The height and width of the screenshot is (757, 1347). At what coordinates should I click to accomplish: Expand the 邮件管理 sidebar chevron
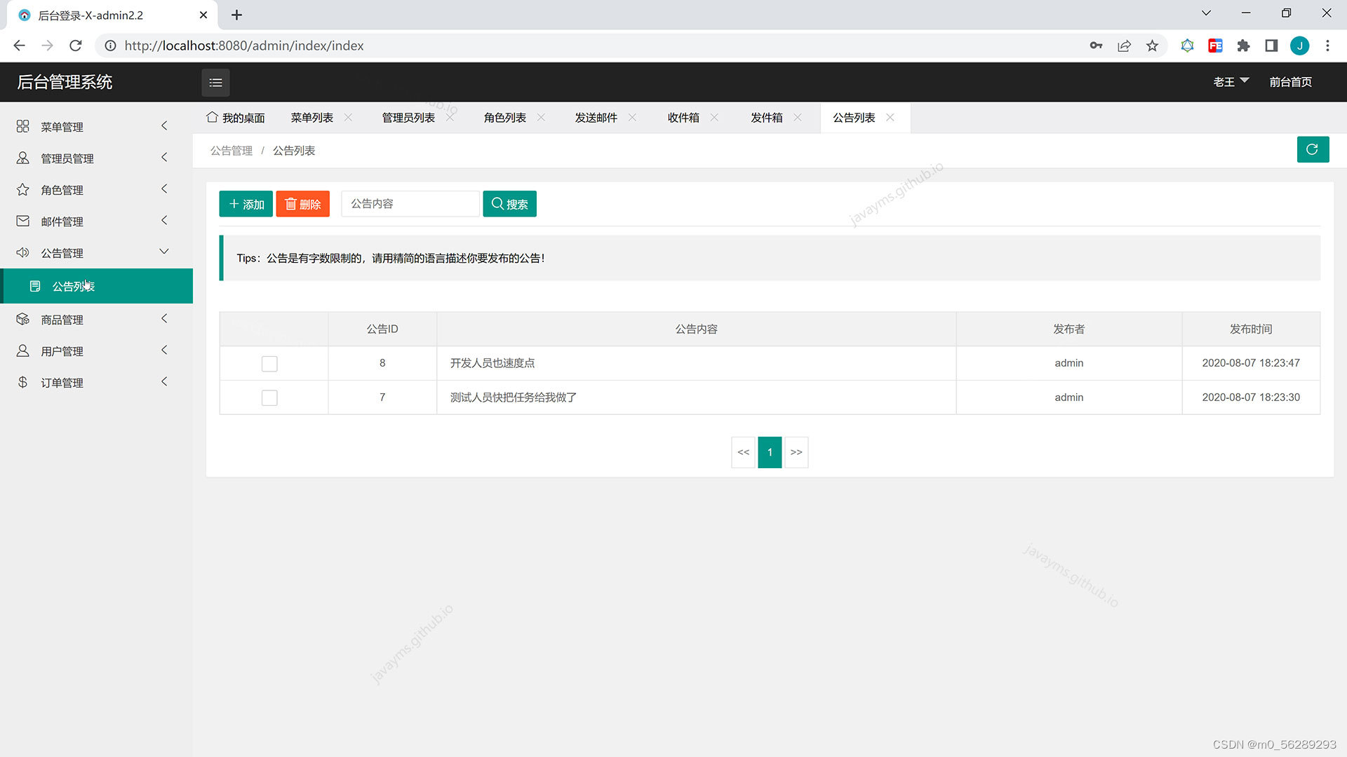pyautogui.click(x=164, y=220)
